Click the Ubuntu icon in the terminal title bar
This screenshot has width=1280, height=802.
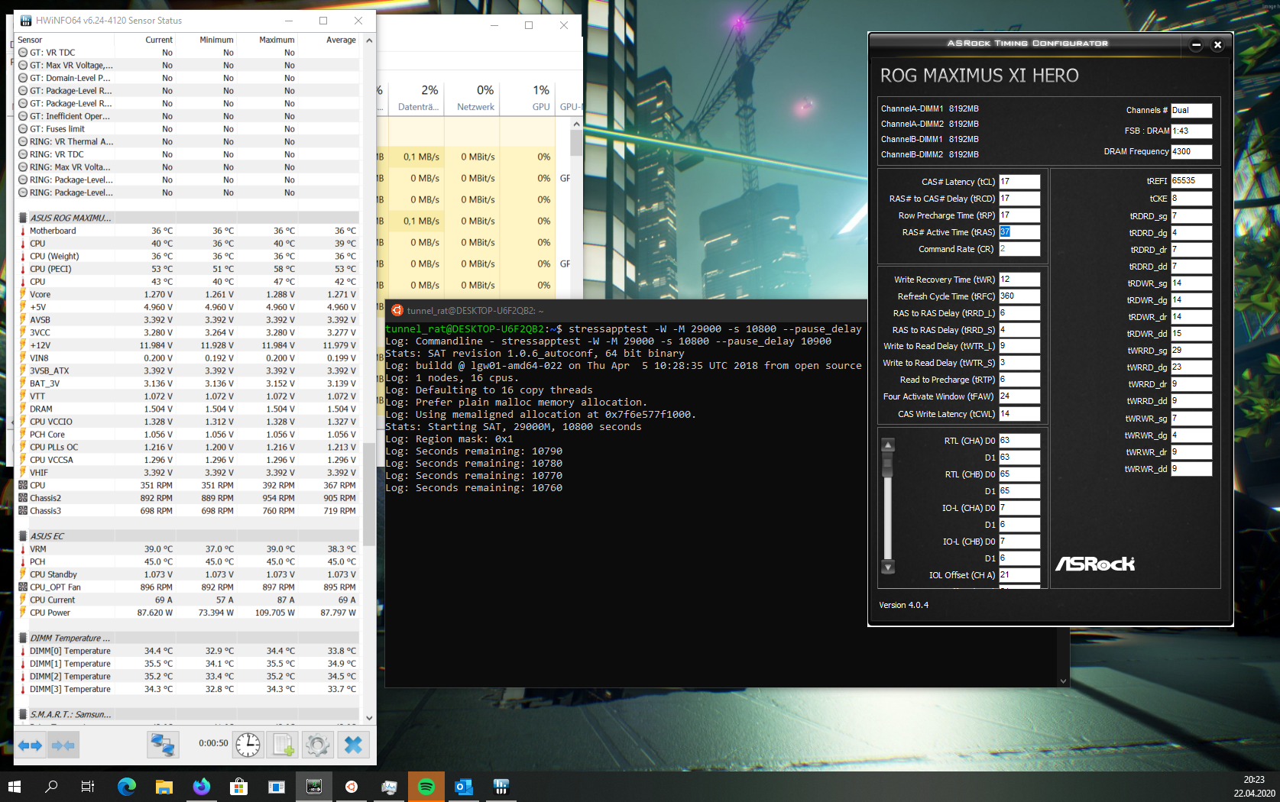point(397,310)
